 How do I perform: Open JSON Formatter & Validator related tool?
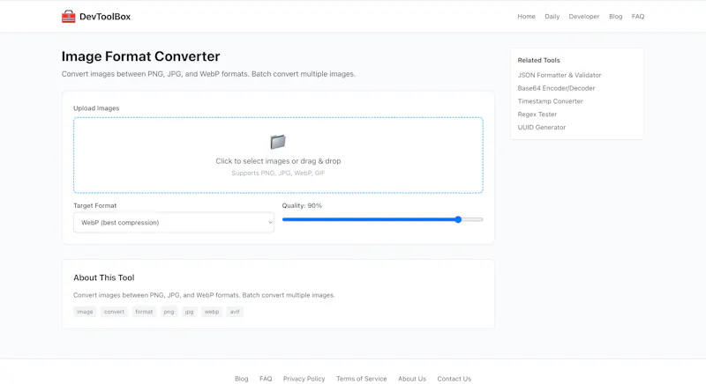[560, 75]
